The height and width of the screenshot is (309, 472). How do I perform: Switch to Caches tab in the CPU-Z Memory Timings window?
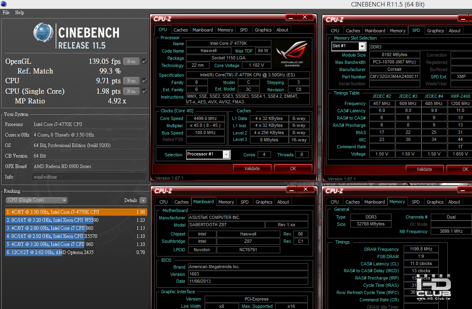[x=353, y=202]
